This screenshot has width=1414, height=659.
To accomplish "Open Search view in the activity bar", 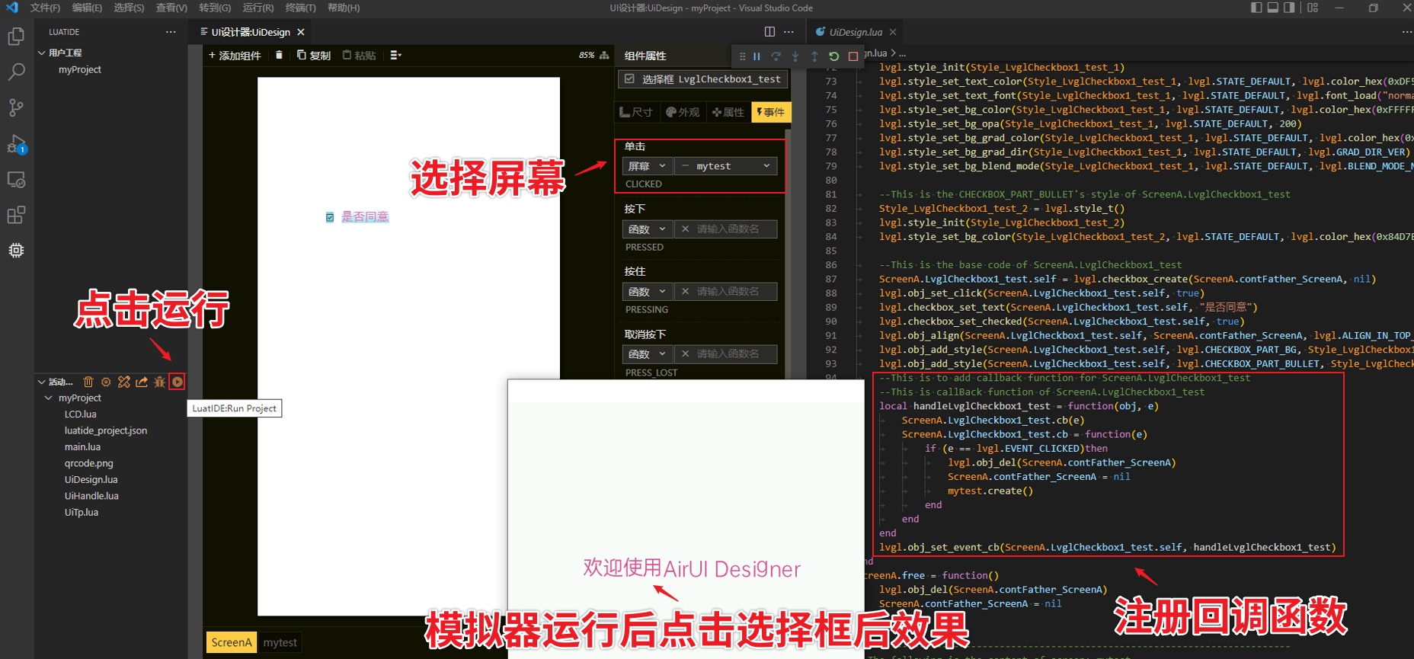I will click(16, 72).
